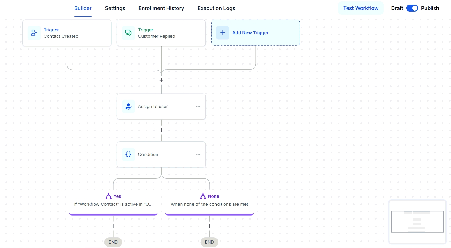Screen dimensions: 451x248
Task: Click the Yes branch fork icon
Action: pos(109,196)
